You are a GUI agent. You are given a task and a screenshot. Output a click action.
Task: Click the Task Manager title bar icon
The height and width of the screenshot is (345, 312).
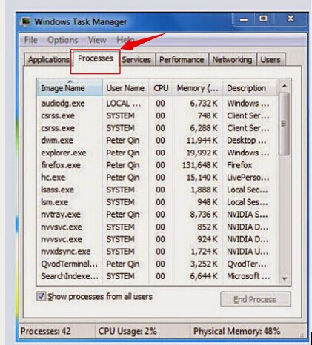25,21
